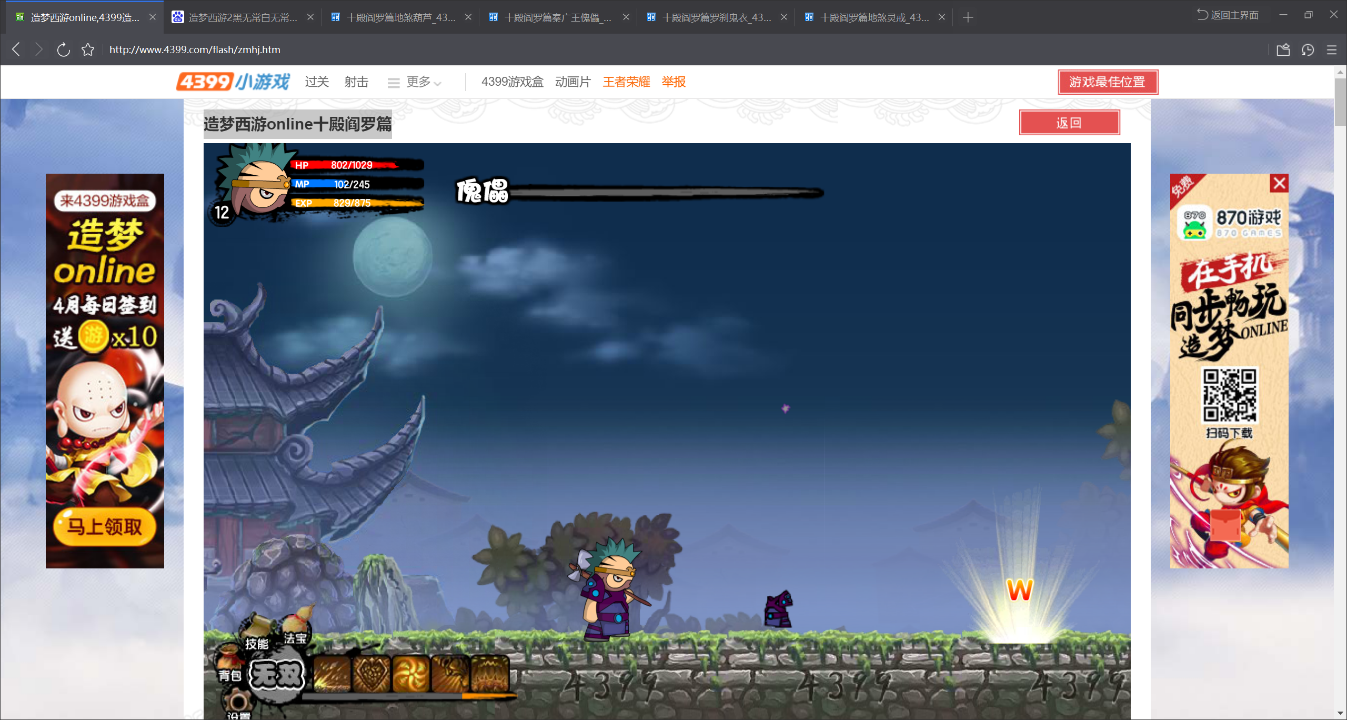The image size is (1347, 720).
Task: Close the 十殿阎罗篇地煞灵戒 tab
Action: (x=942, y=17)
